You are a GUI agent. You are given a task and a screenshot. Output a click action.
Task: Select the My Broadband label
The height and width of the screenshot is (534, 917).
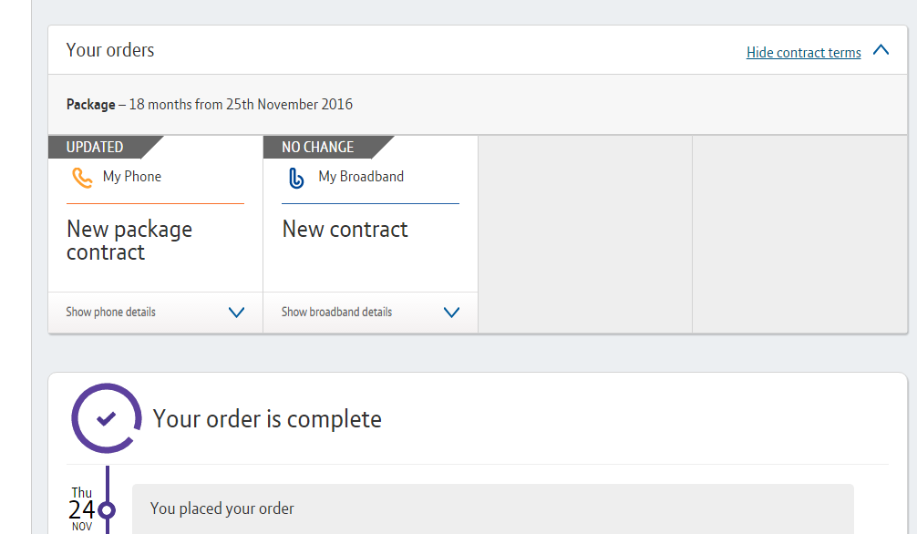coord(361,177)
